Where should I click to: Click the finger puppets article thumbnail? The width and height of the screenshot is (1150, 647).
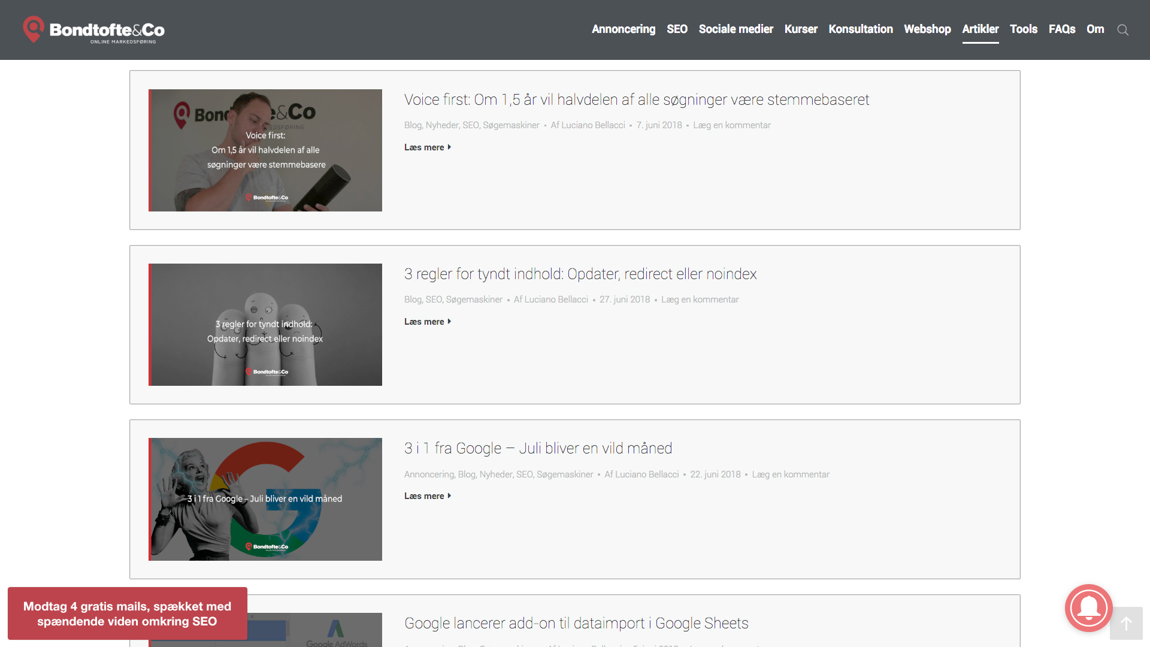(x=265, y=325)
